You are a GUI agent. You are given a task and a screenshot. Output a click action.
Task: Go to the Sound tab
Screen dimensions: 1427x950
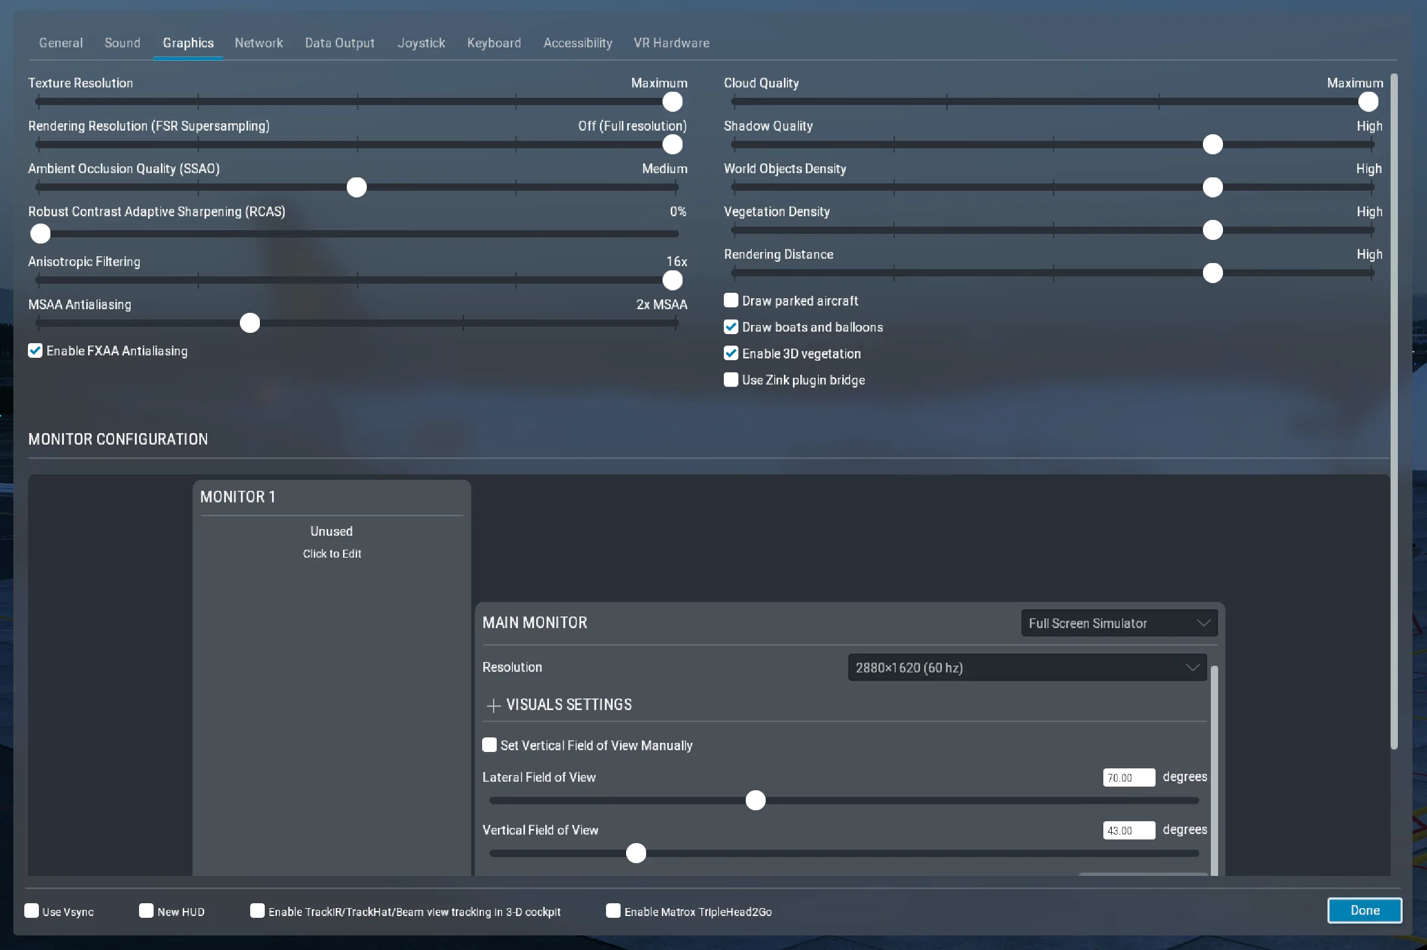tap(122, 43)
